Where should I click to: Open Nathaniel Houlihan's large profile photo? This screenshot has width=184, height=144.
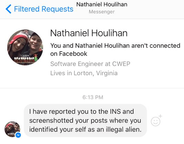25,47
